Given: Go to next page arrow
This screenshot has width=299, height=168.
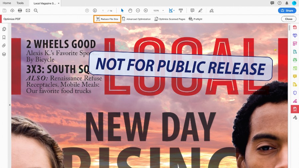Looking at the screenshot, I should (95, 11).
